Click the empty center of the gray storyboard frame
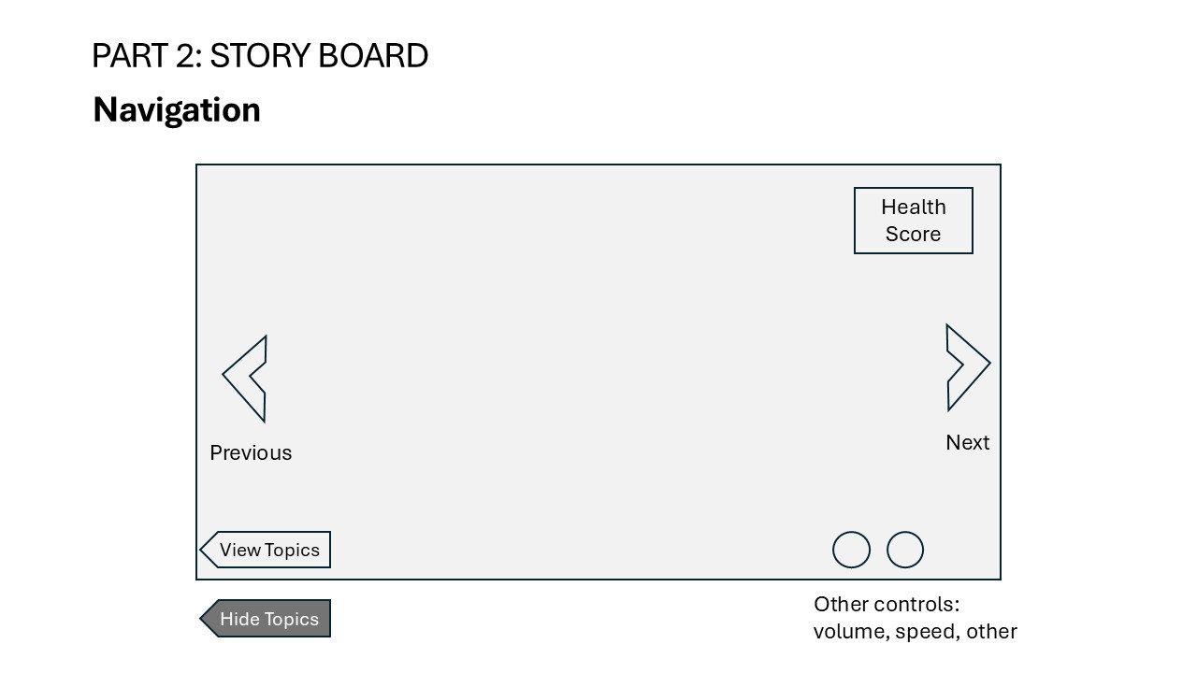This screenshot has height=673, width=1197. [x=598, y=372]
